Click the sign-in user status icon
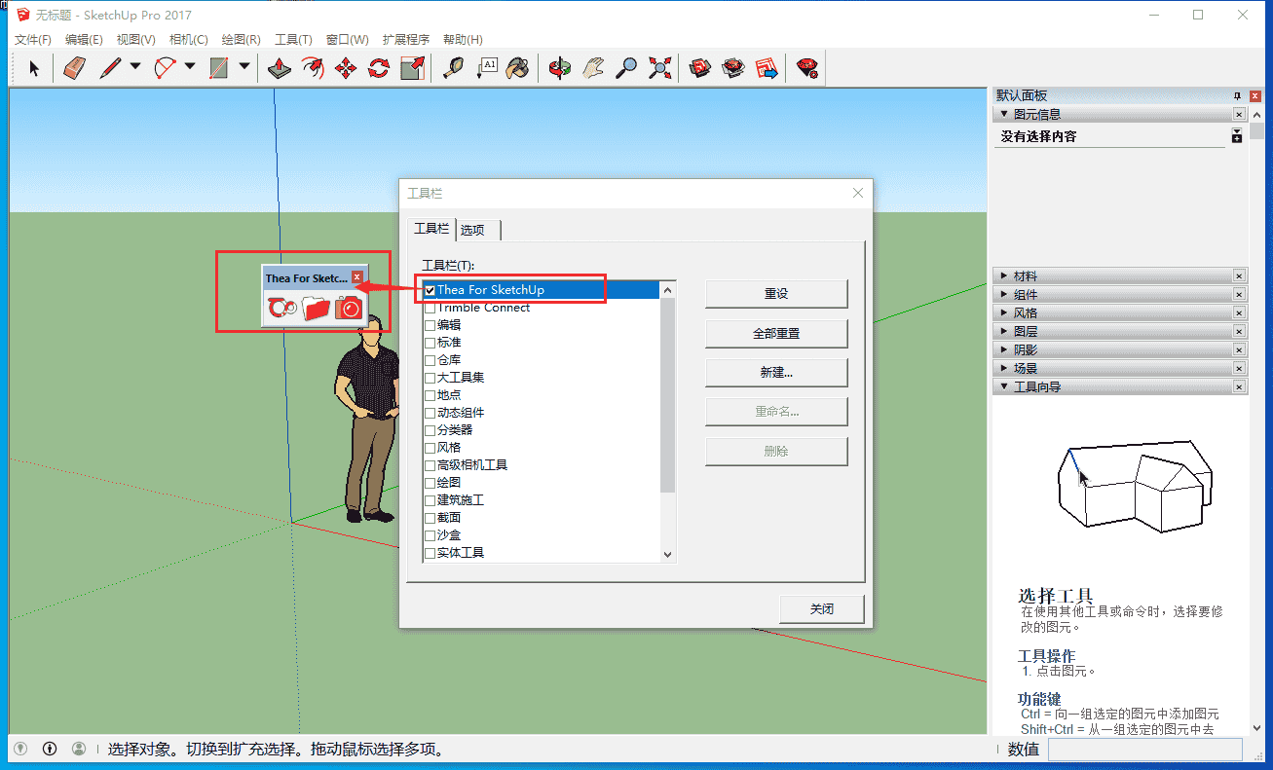This screenshot has width=1273, height=770. coord(79,749)
